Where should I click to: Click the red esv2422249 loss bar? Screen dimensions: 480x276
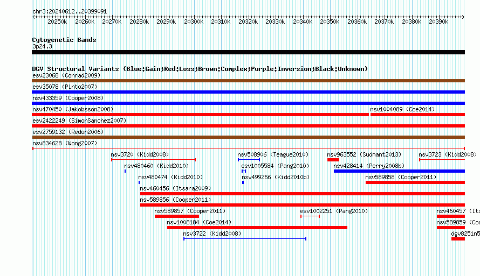(x=248, y=126)
